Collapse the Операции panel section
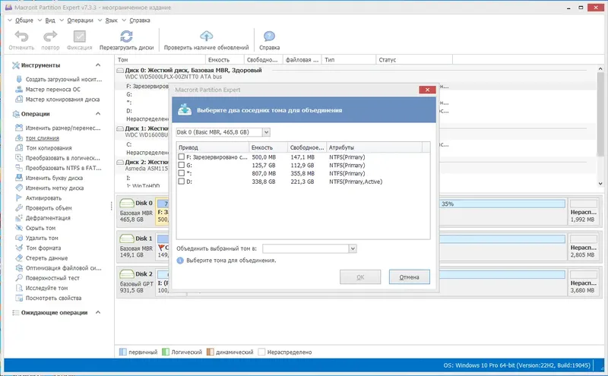The height and width of the screenshot is (376, 608). click(98, 114)
